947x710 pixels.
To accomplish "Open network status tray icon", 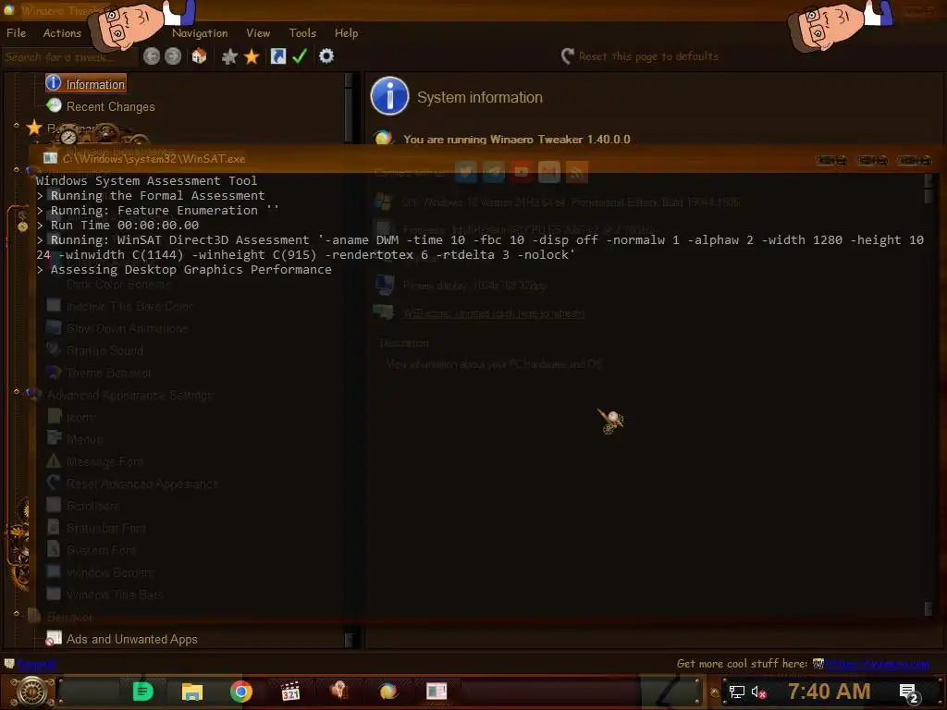I will click(736, 692).
